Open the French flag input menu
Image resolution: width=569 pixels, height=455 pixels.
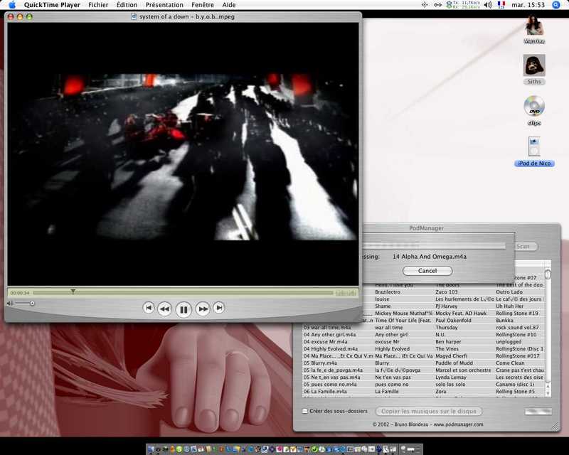point(501,5)
